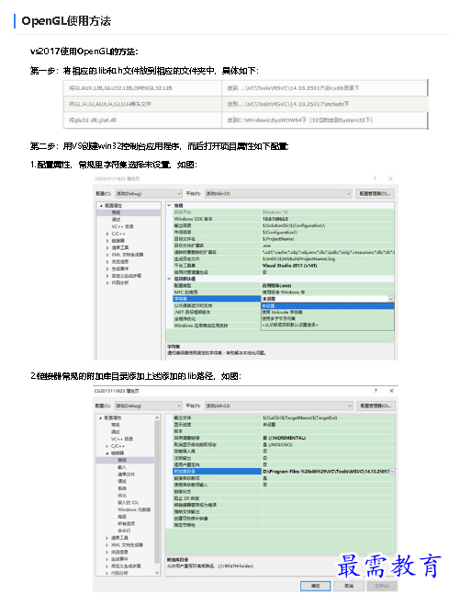Select the 阻止 Dll 绑定 property row
Viewport: 449px width, 595px height.
pos(284,498)
